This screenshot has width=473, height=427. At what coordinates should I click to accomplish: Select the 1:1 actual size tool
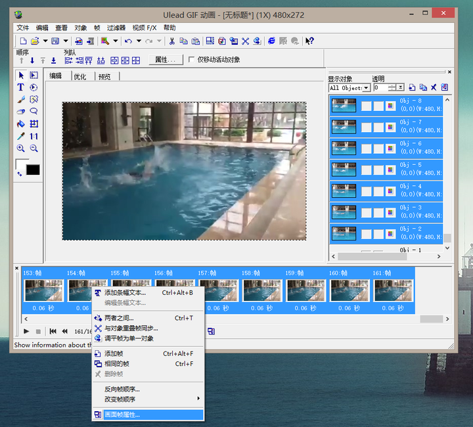tap(34, 136)
